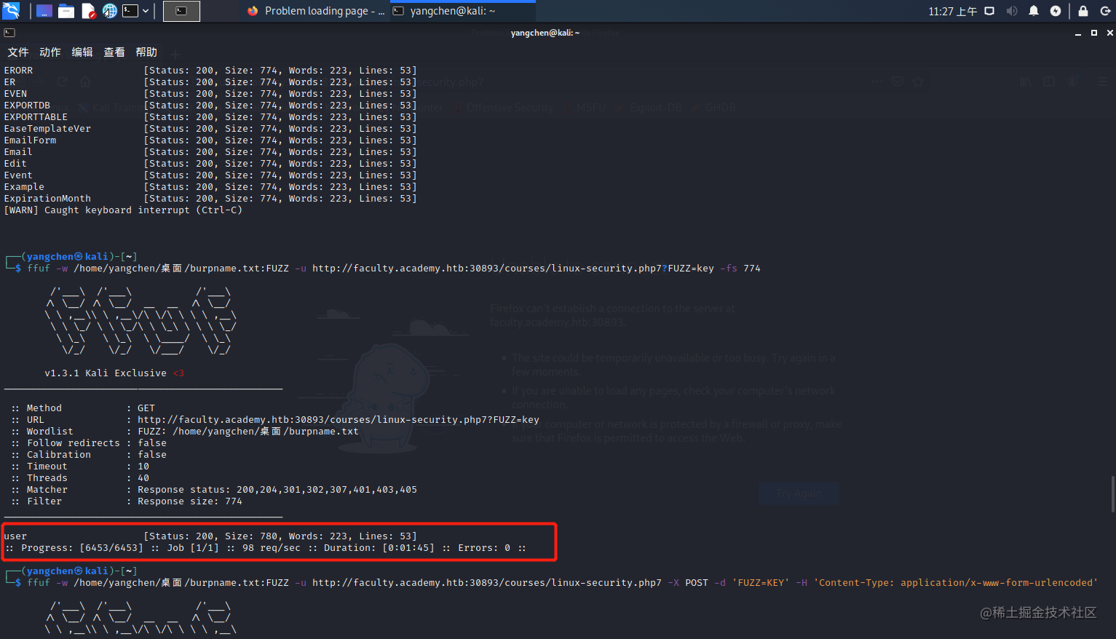Open the 文件 menu in the terminal

click(17, 52)
